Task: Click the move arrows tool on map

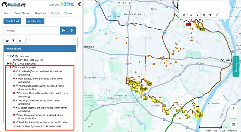Action: (x=210, y=15)
